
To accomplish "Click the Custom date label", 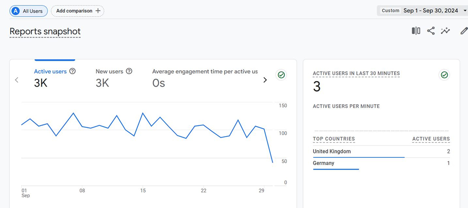I will coord(391,11).
